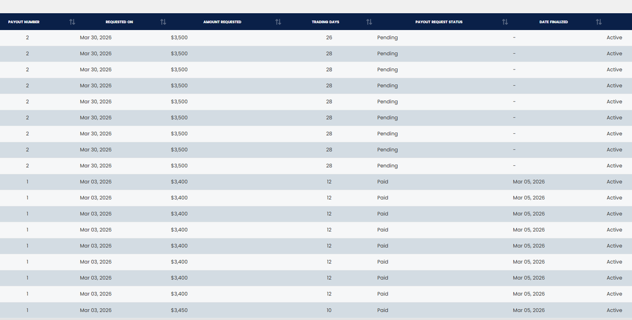The height and width of the screenshot is (320, 632).
Task: Click PAYOUT REQUEST STATUS header label
Action: pyautogui.click(x=439, y=22)
